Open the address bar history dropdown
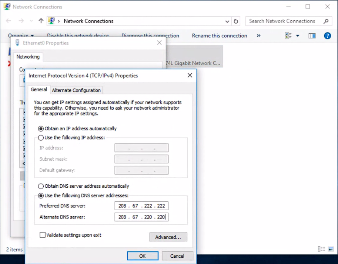 point(228,21)
